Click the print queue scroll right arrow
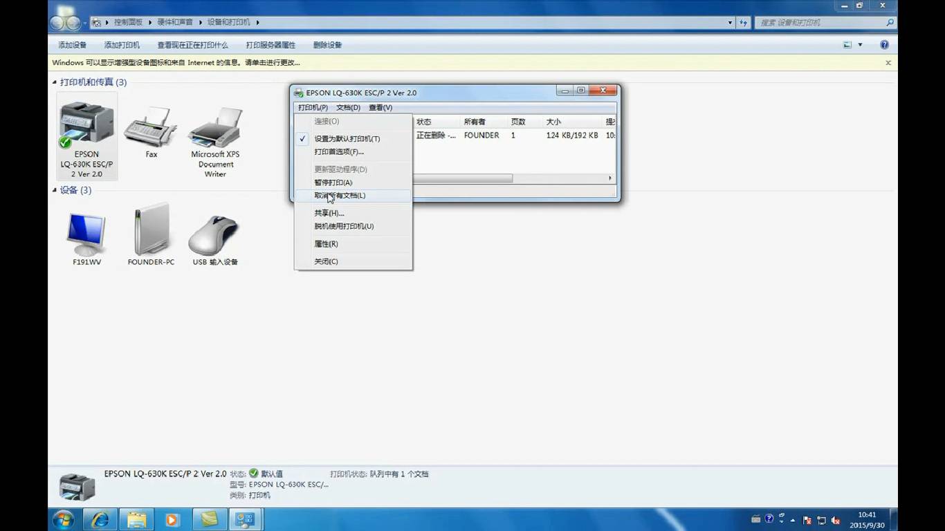The height and width of the screenshot is (531, 945). coord(610,178)
